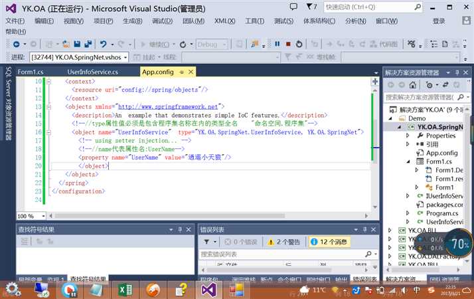The width and height of the screenshot is (474, 299).
Task: Collapse the objects element outline at line 13
Action: tap(48, 107)
